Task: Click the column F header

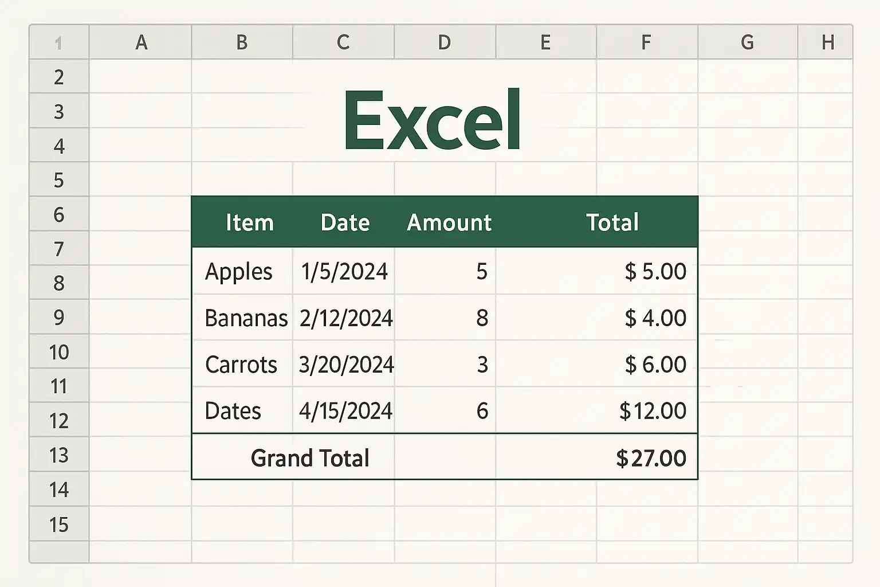Action: pyautogui.click(x=646, y=42)
